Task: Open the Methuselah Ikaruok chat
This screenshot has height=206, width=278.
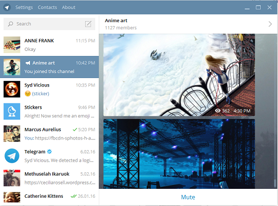Action: [x=49, y=178]
